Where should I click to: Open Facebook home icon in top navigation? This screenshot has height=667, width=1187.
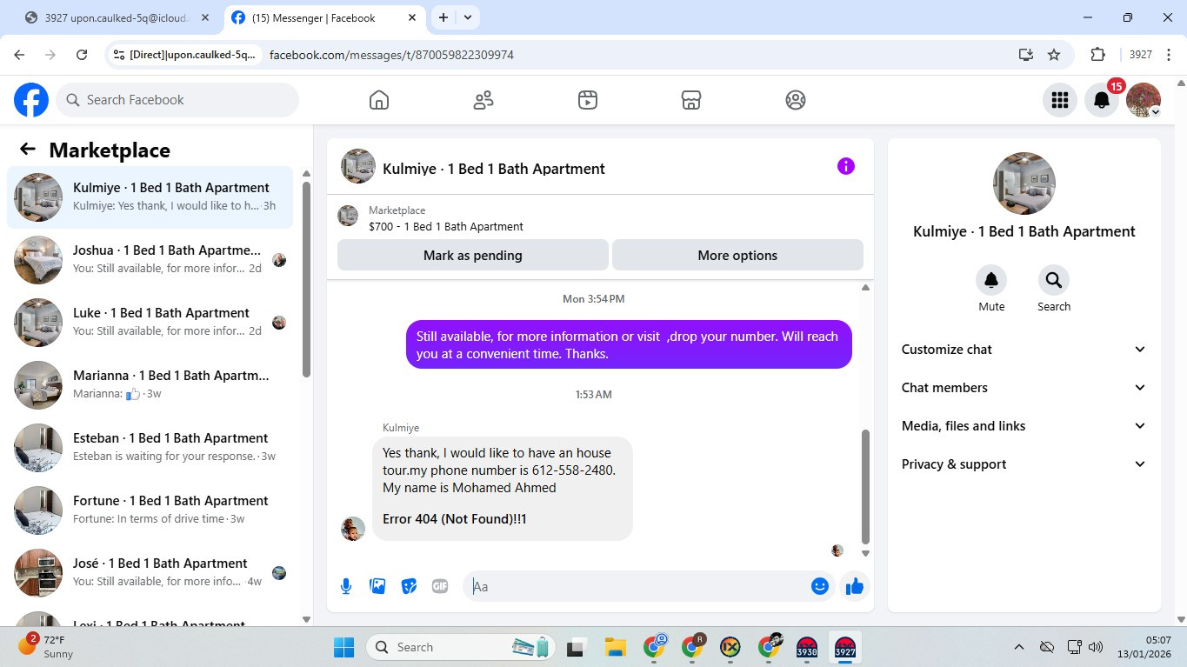click(379, 100)
